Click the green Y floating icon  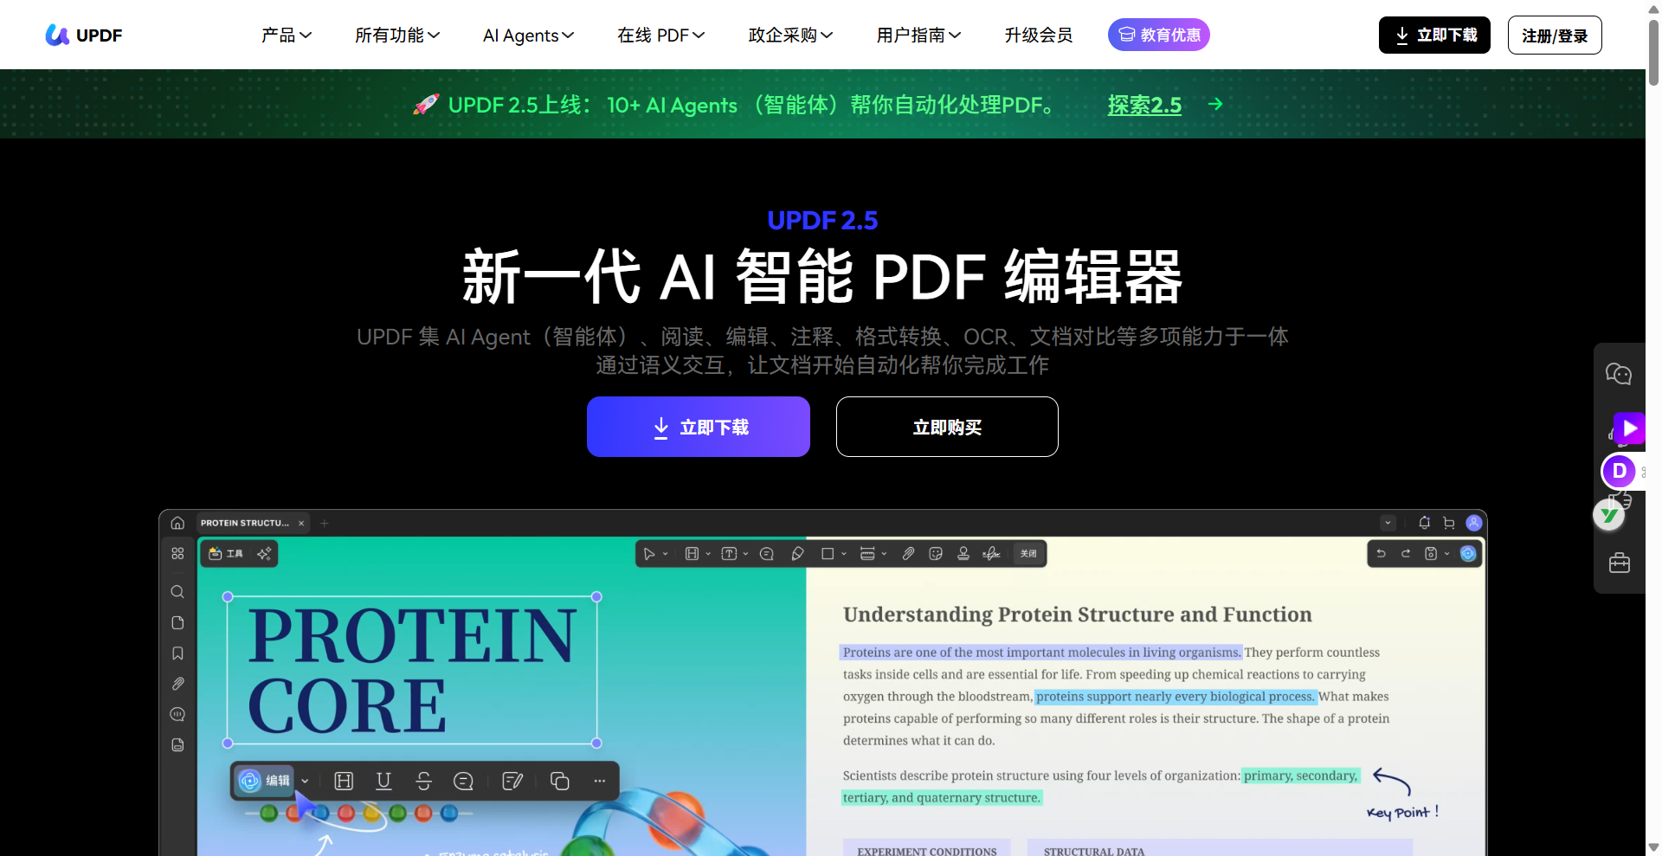tap(1609, 515)
